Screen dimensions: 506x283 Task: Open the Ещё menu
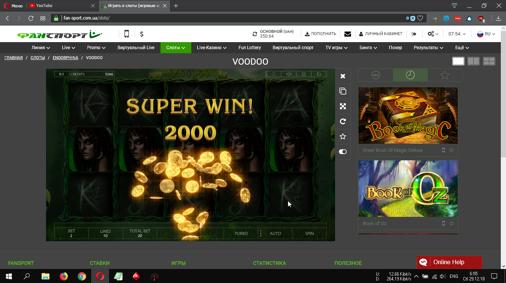coord(462,48)
